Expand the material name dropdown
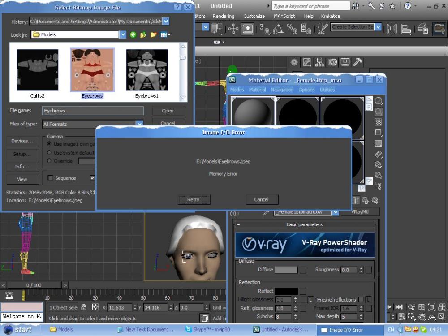The height and width of the screenshot is (336, 448). point(335,212)
